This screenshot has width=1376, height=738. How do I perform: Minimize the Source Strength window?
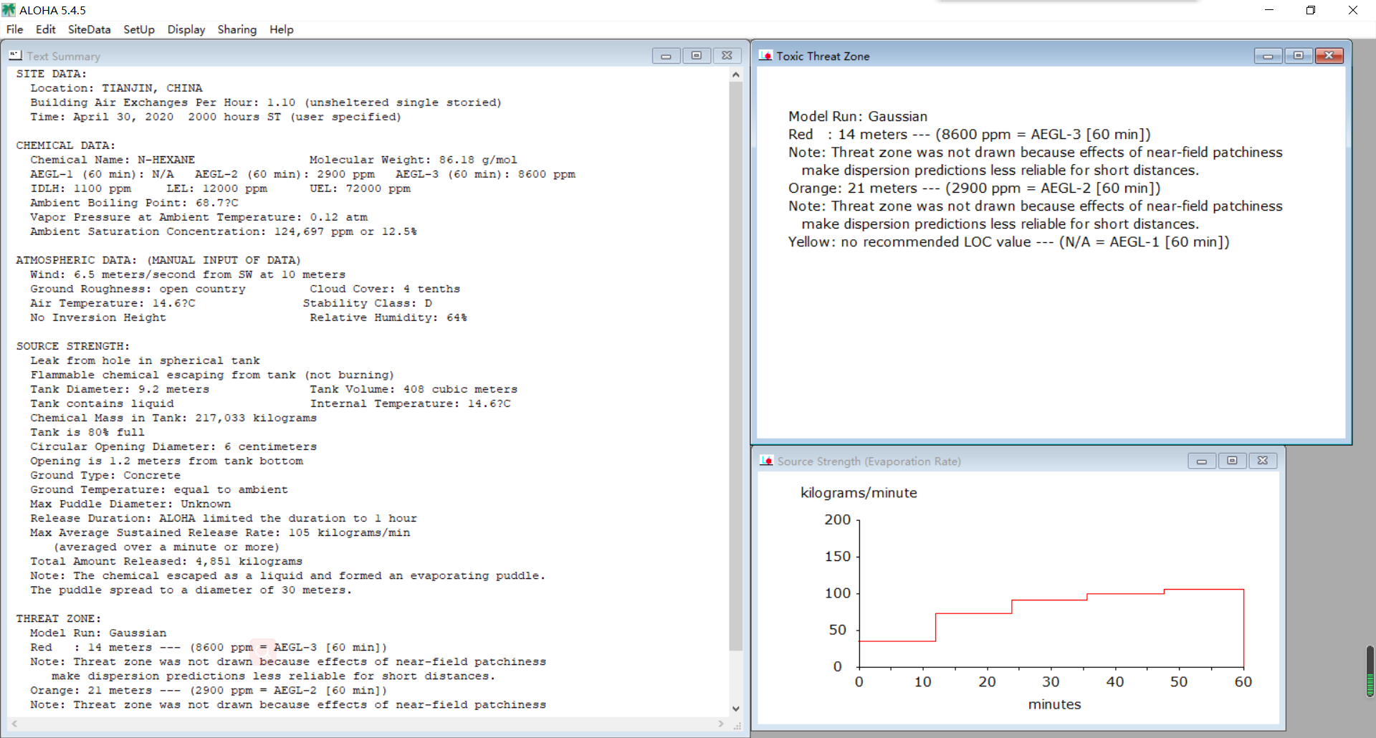[1201, 461]
